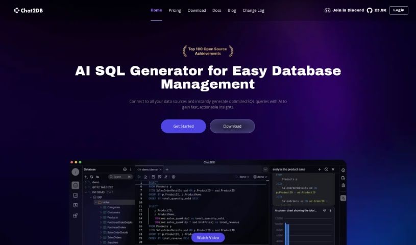Expand the @192.168.0.222 connection node

click(86, 187)
